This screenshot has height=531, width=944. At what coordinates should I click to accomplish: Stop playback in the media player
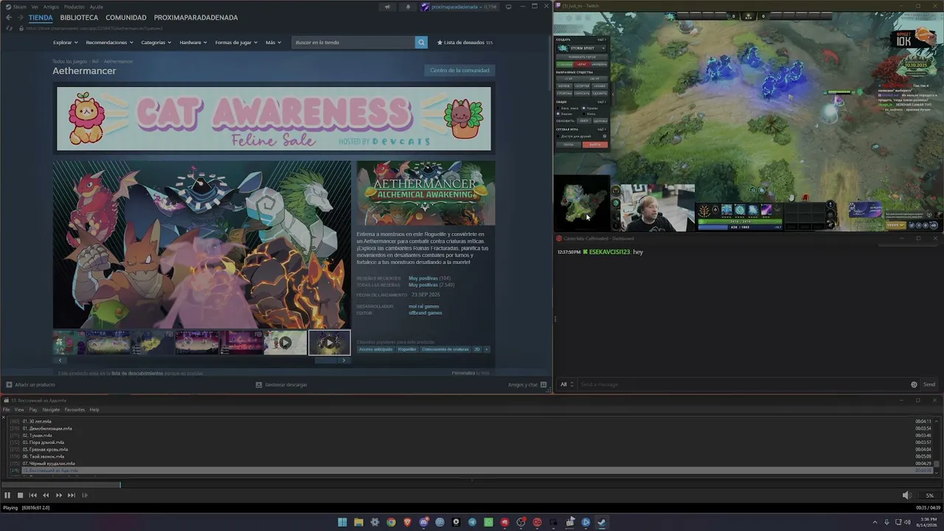point(20,496)
